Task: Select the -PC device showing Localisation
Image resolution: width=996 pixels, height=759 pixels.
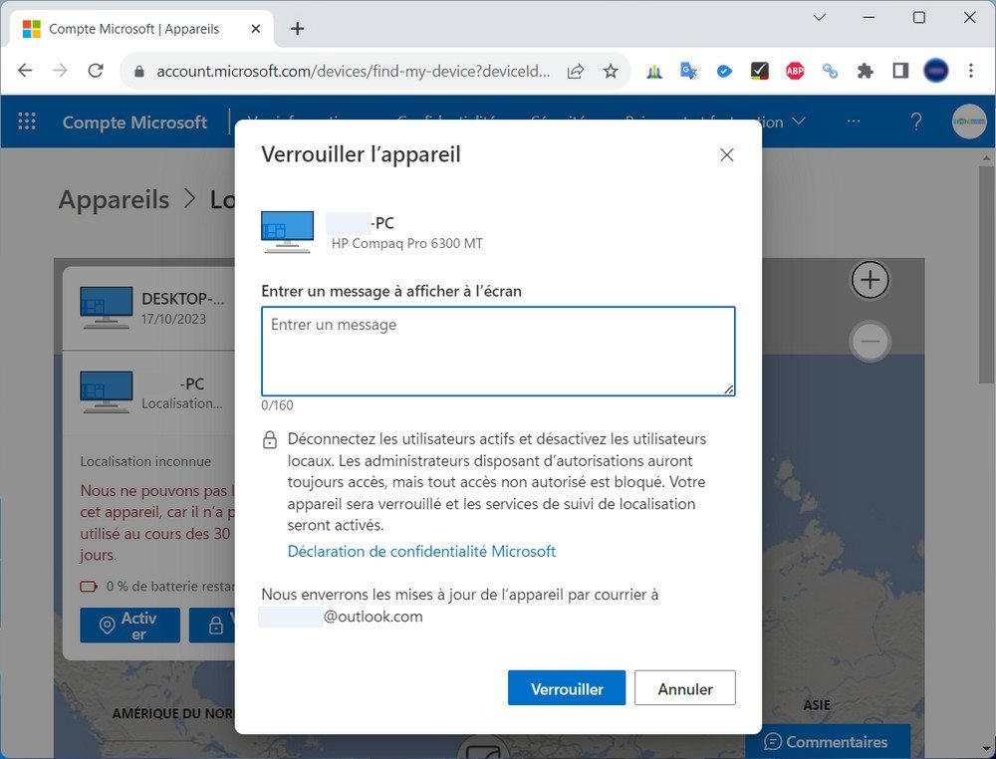Action: coord(149,393)
